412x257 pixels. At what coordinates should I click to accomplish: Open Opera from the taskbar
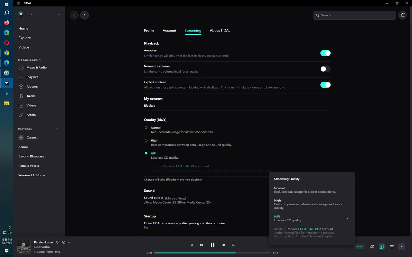6,43
